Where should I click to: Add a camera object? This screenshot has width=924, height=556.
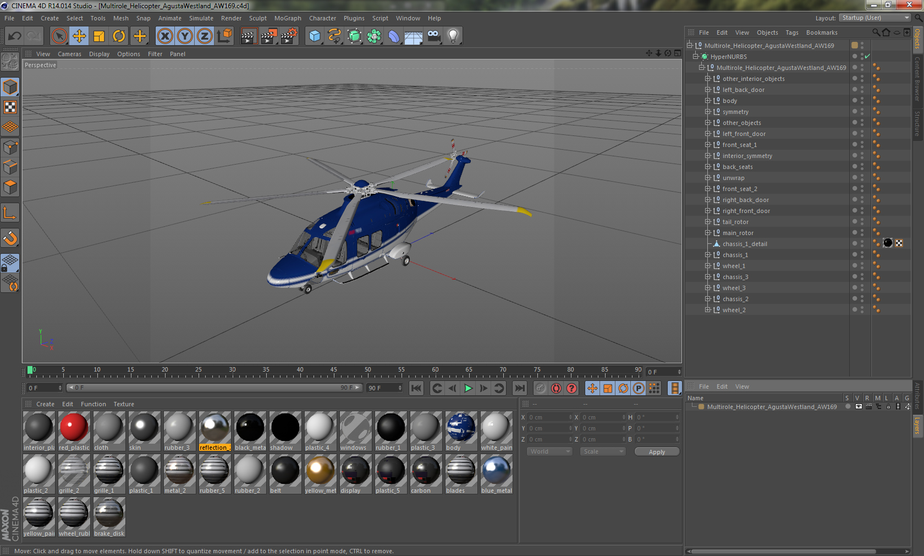433,36
